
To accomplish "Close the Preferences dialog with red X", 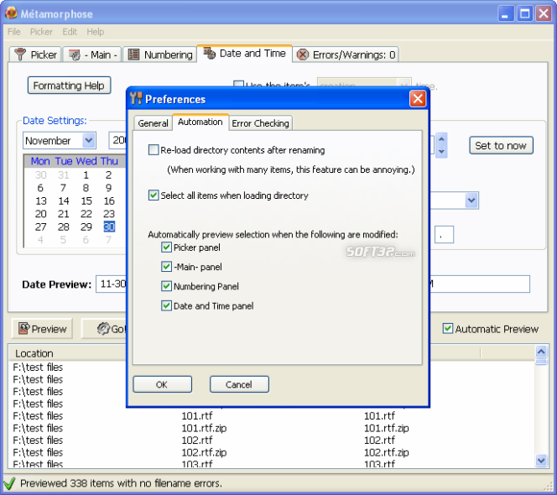I will (418, 99).
